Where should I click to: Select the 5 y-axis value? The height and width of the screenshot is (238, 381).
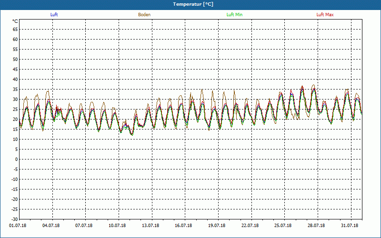(17, 149)
